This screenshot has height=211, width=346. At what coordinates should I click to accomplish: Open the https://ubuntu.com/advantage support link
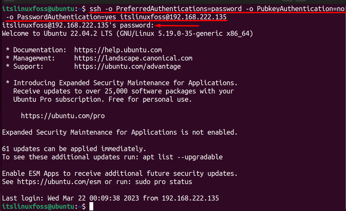[x=127, y=66]
